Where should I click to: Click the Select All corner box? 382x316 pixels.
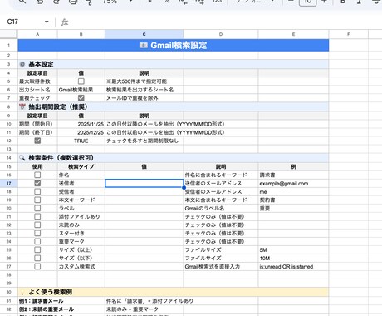click(x=8, y=34)
